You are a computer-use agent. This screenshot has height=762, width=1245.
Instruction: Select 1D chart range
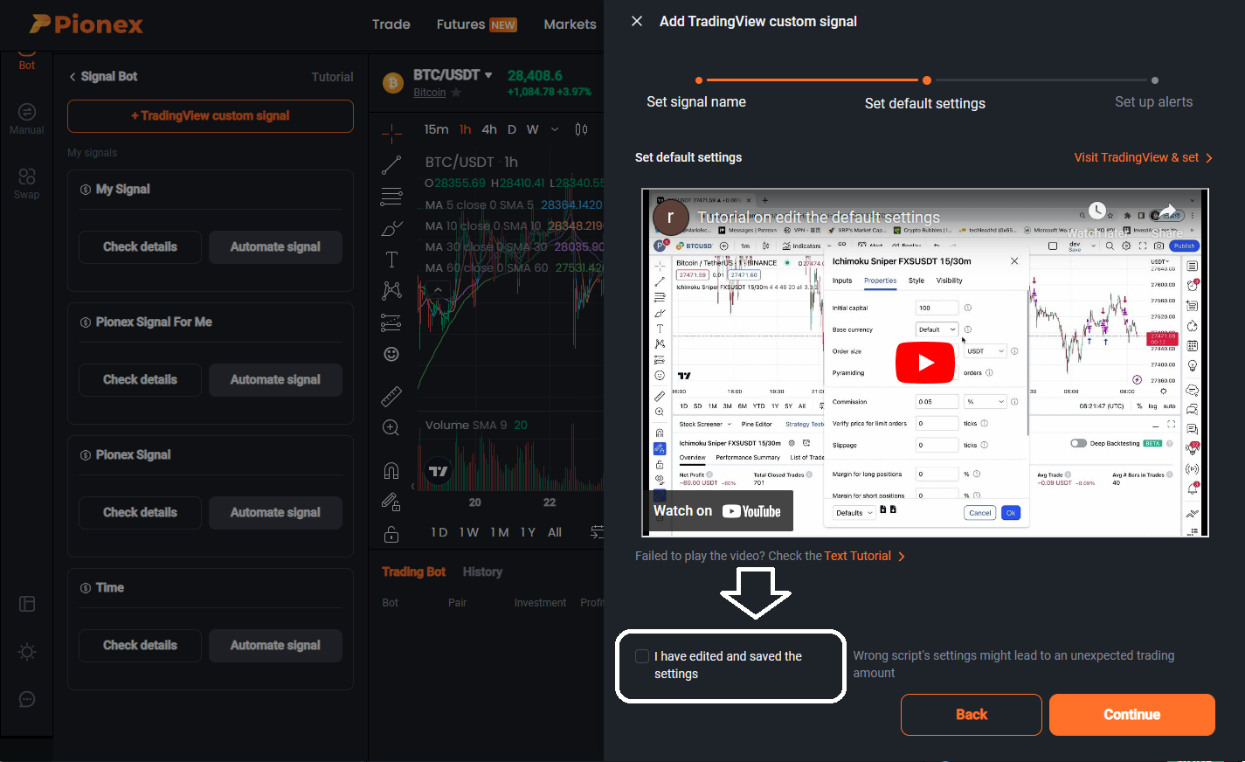(x=439, y=532)
